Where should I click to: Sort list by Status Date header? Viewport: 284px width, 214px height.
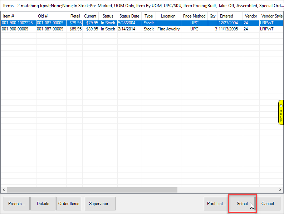point(129,16)
